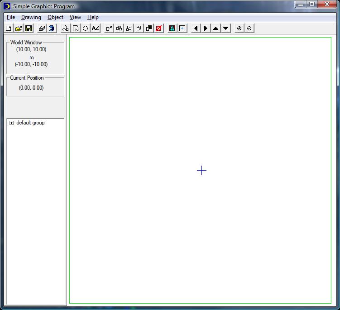Select the circle drawing tool

(x=85, y=28)
